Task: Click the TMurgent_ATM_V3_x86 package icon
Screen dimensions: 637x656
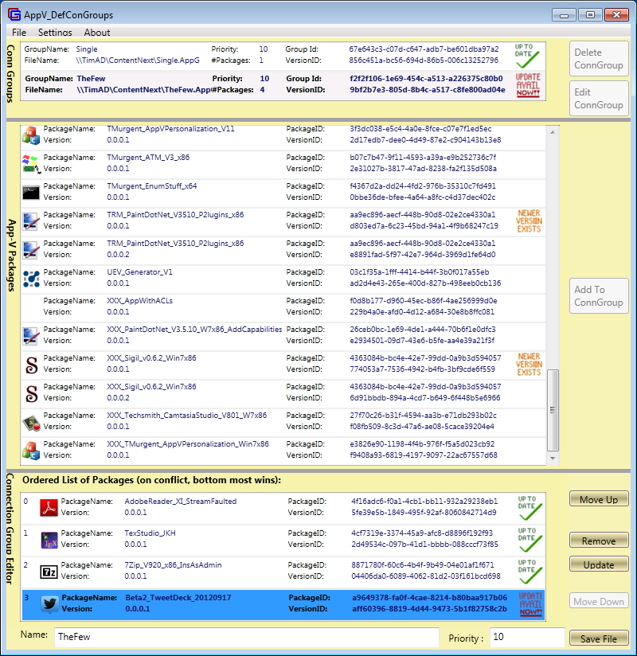Action: tap(31, 164)
